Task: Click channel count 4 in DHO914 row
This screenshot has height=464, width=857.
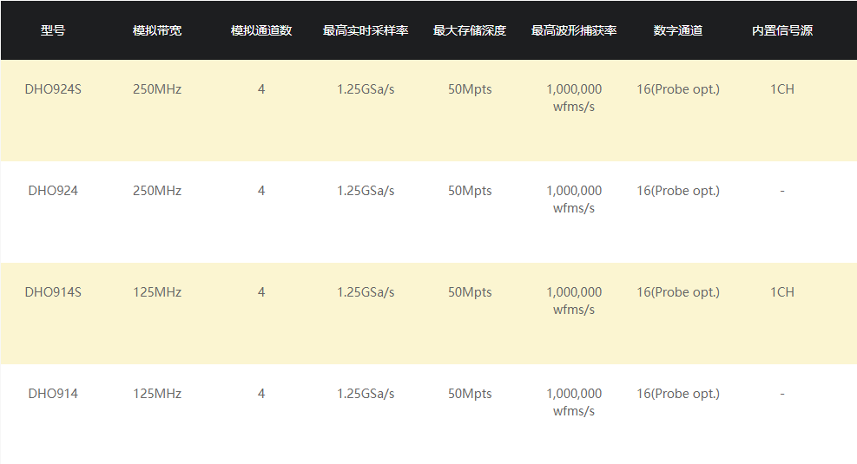Action: coord(261,394)
